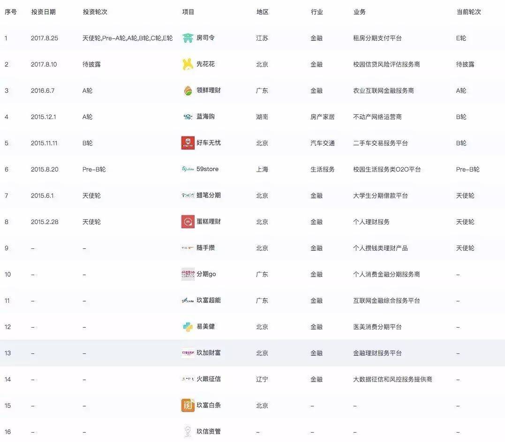The height and width of the screenshot is (442, 505).
Task: Click the 当前轮次 column header
Action: (468, 12)
